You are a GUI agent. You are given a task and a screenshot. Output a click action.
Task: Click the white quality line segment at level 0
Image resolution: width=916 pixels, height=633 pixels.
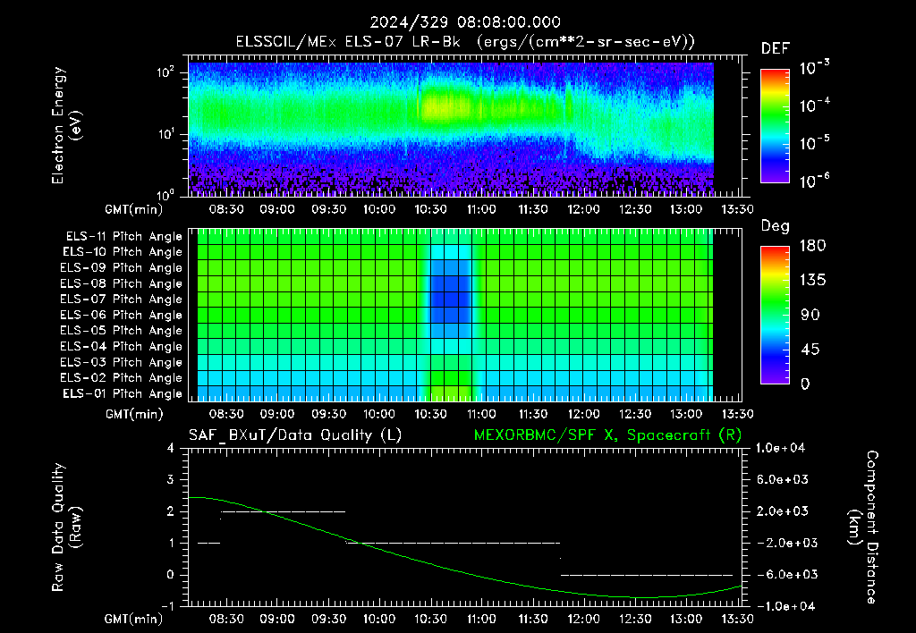(647, 575)
